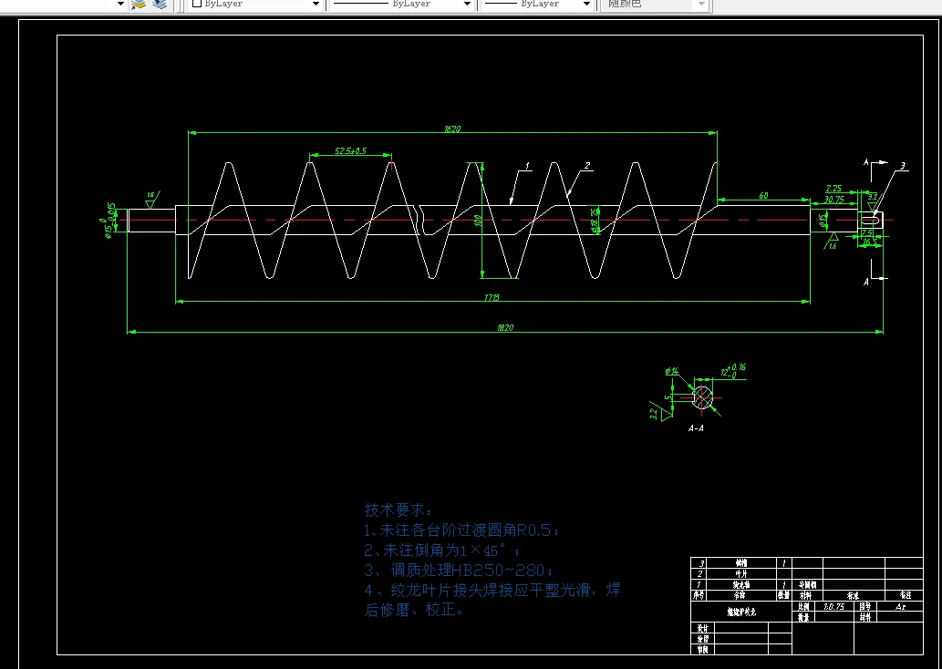942x669 pixels.
Task: Select the 1715 length dimension text
Action: pyautogui.click(x=492, y=297)
